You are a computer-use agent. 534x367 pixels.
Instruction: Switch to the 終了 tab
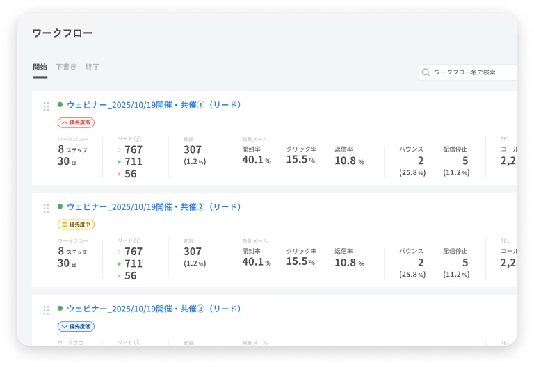coord(92,67)
